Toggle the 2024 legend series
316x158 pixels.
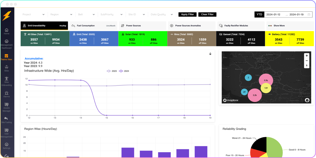point(124,71)
